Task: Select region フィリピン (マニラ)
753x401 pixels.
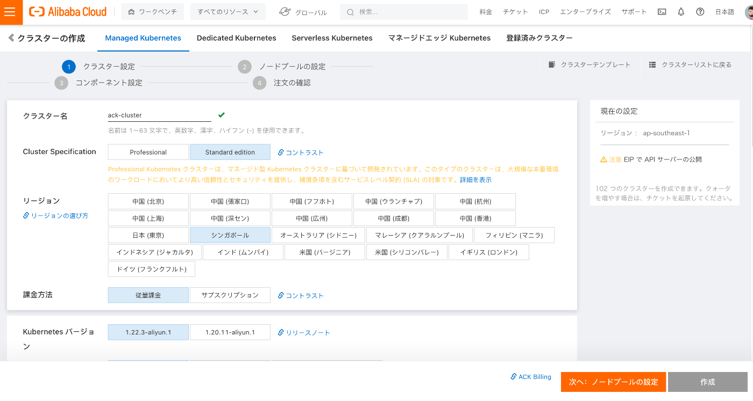Action: point(514,235)
